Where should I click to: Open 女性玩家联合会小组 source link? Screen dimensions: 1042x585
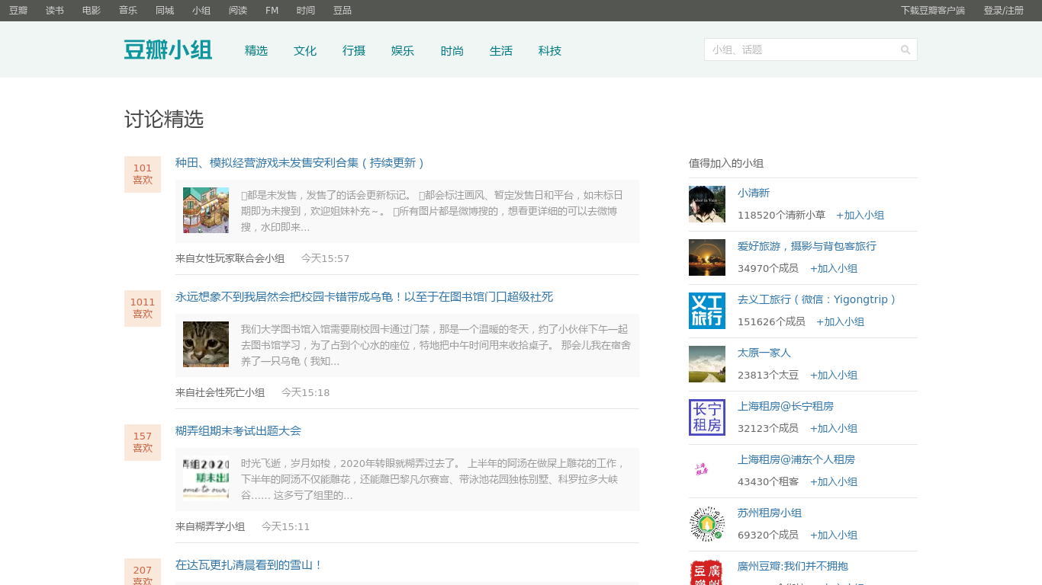240,259
